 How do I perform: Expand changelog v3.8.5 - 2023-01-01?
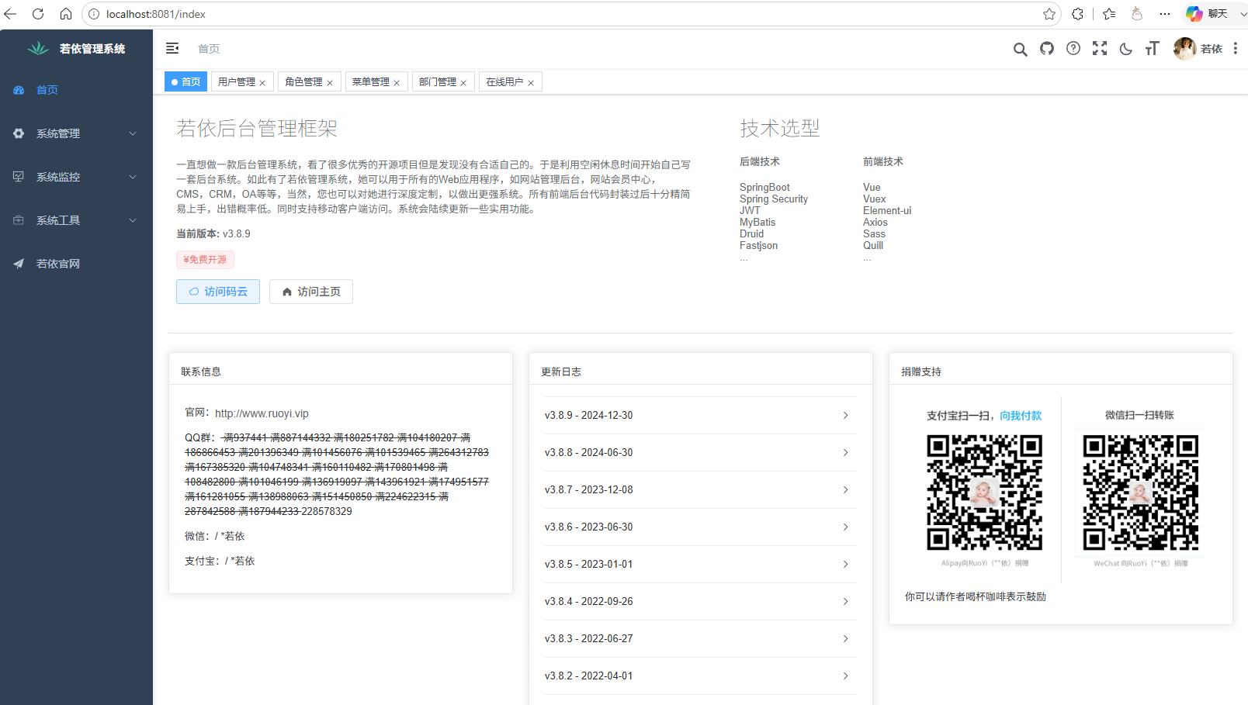(x=701, y=564)
